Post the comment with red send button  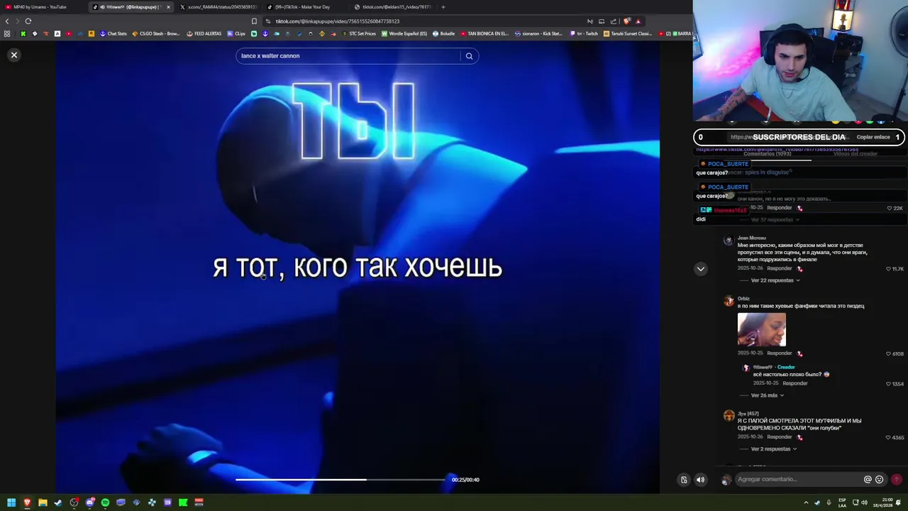point(897,479)
